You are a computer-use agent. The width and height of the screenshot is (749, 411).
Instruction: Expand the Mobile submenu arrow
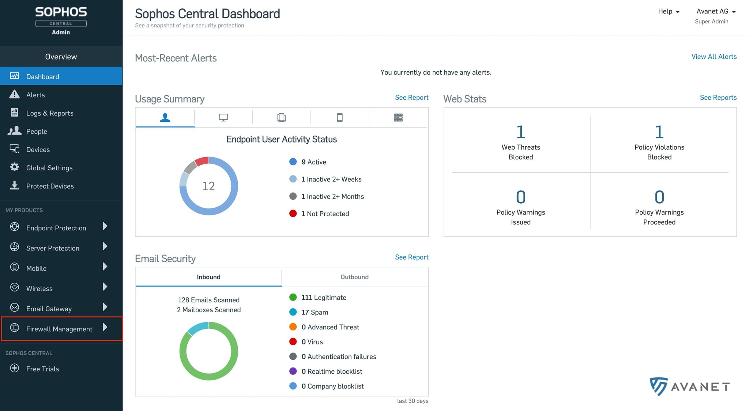click(105, 267)
